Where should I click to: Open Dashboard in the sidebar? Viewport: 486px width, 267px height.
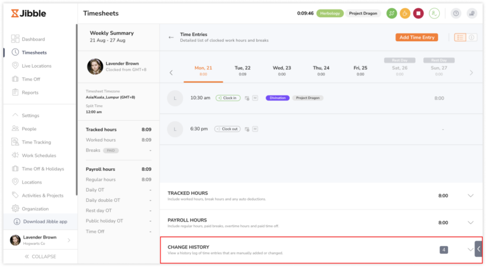click(x=33, y=39)
